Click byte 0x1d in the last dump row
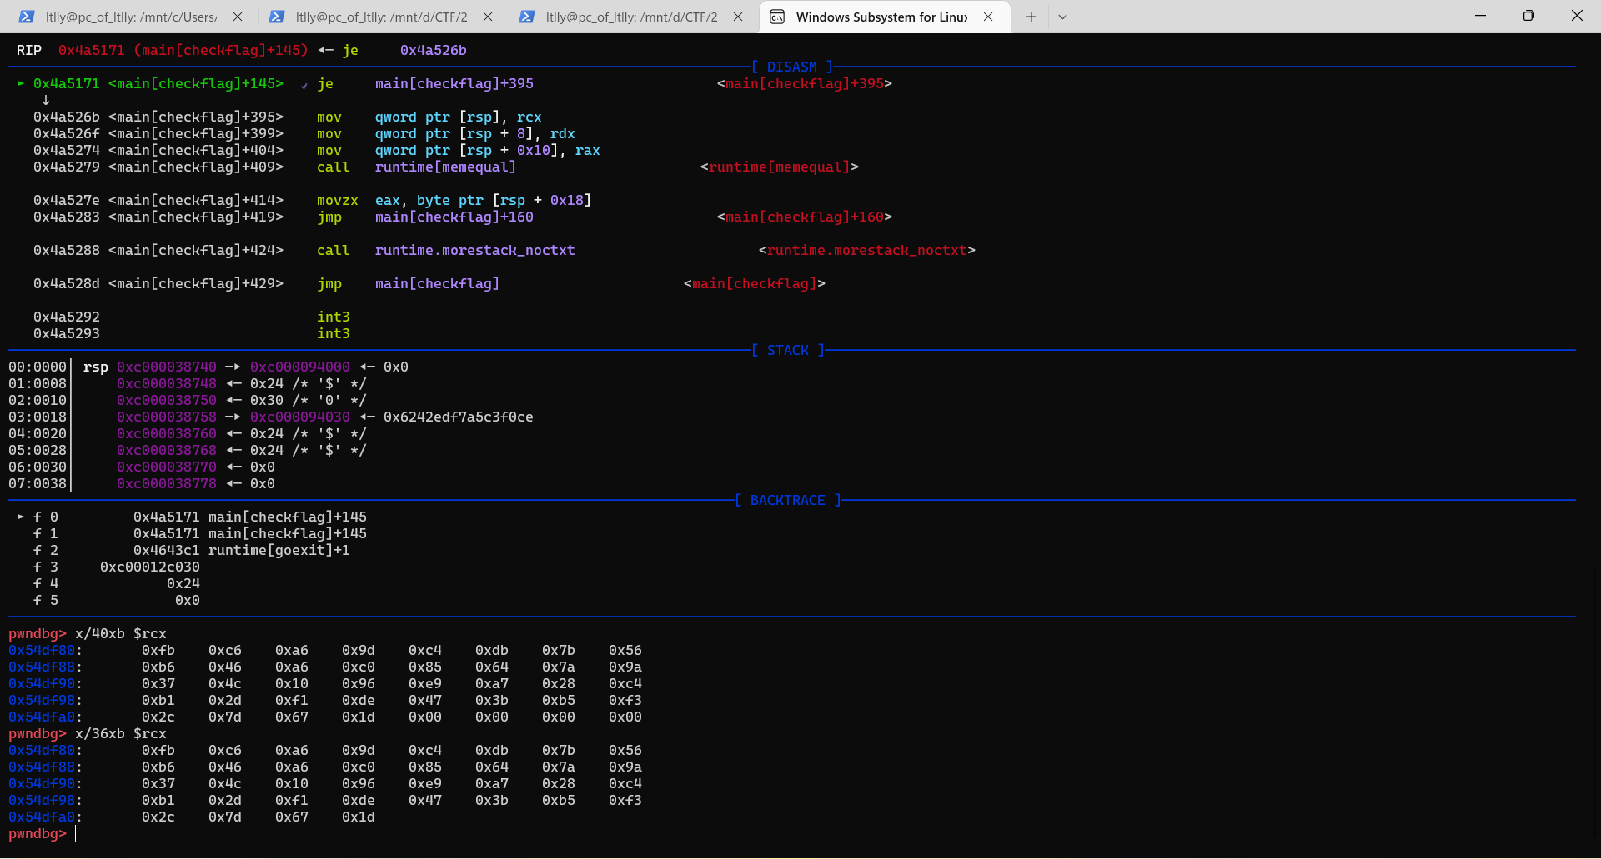The image size is (1601, 859). (x=359, y=817)
